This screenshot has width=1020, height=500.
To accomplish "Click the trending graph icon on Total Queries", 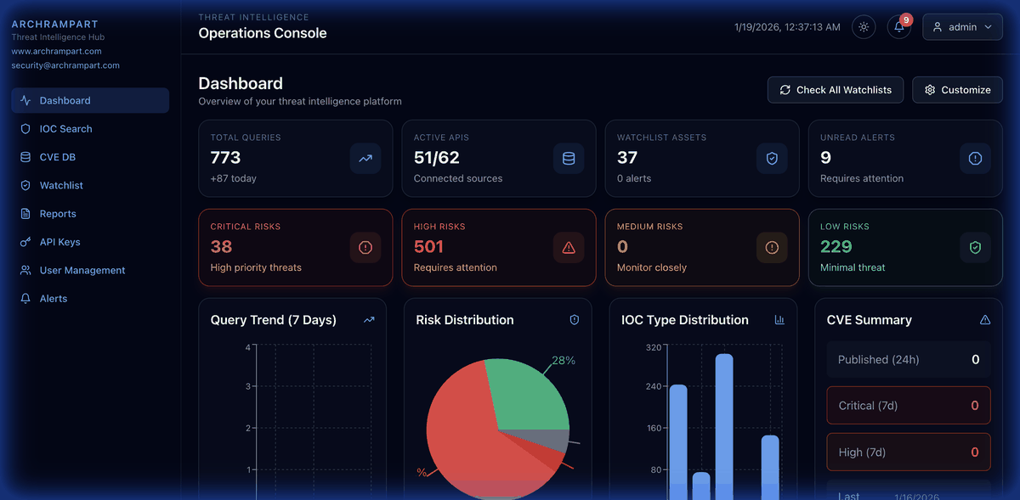I will pyautogui.click(x=365, y=158).
